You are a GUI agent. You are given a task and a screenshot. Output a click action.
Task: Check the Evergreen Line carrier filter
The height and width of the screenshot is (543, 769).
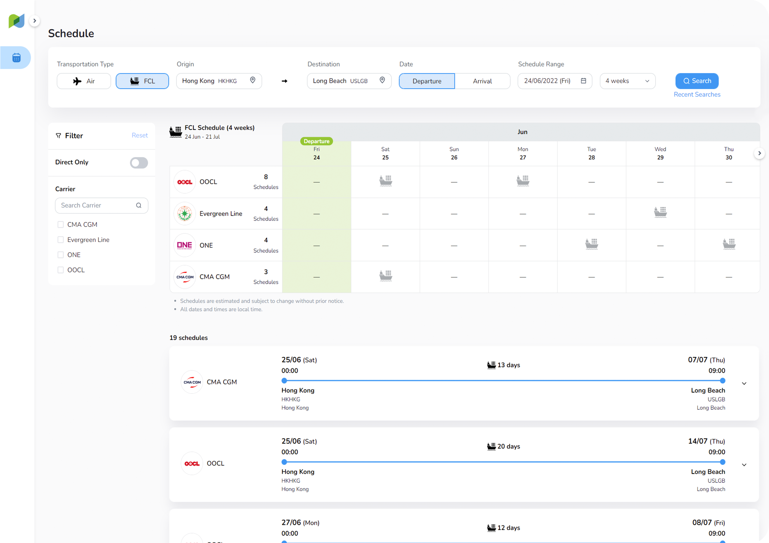point(61,240)
